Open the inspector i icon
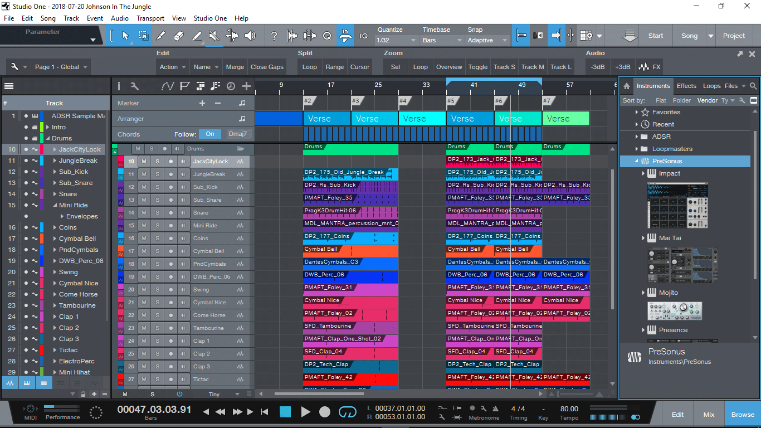Screen dimensions: 761x428 [119, 86]
